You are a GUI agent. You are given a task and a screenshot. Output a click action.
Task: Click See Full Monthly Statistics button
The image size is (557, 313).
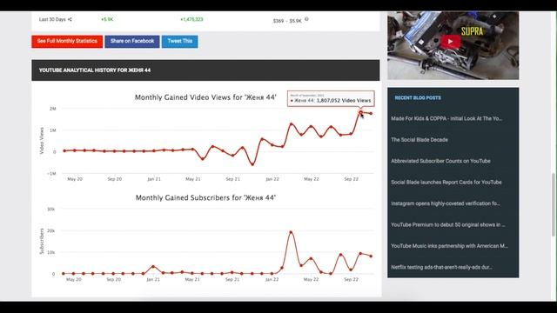(x=67, y=41)
